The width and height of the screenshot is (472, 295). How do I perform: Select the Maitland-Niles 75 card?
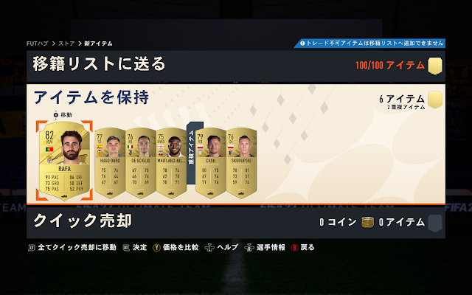pyautogui.click(x=171, y=163)
